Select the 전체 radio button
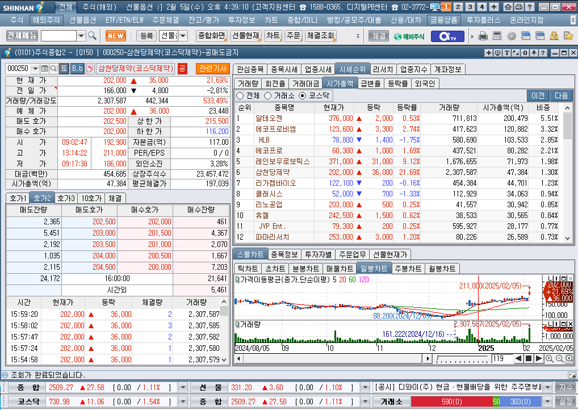The height and width of the screenshot is (410, 578). 240,95
